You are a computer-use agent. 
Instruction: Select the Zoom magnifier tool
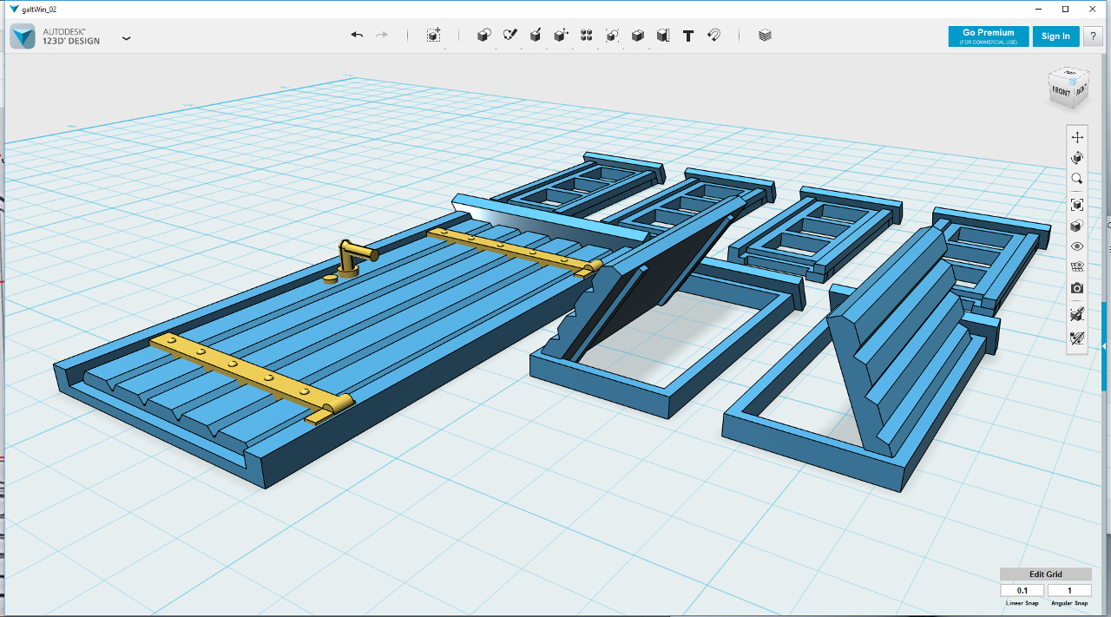point(1077,179)
